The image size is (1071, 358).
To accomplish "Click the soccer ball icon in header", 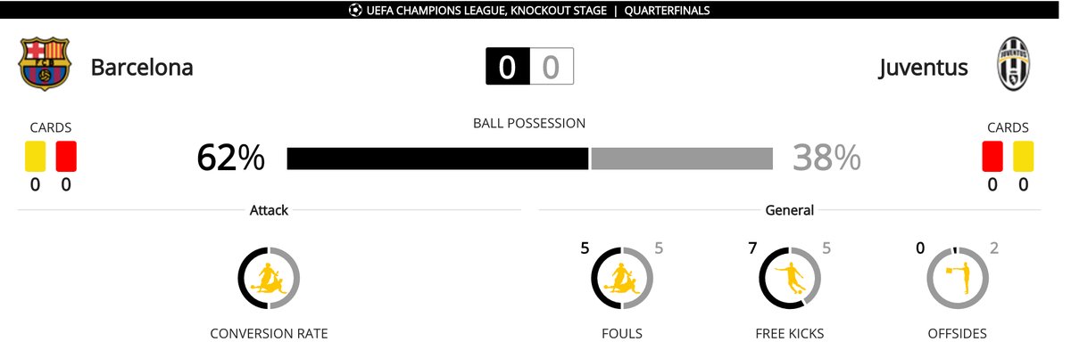I will pyautogui.click(x=355, y=11).
